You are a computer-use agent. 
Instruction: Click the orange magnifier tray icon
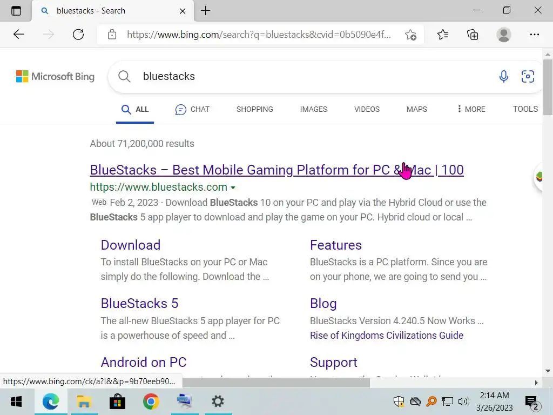tap(431, 401)
